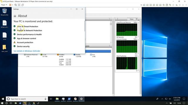This screenshot has height=105, width=188.
Task: Open the power options arrow beside the pause button
Action: (13, 5)
